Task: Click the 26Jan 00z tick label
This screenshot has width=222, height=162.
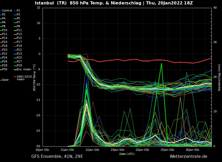Action: [192, 150]
